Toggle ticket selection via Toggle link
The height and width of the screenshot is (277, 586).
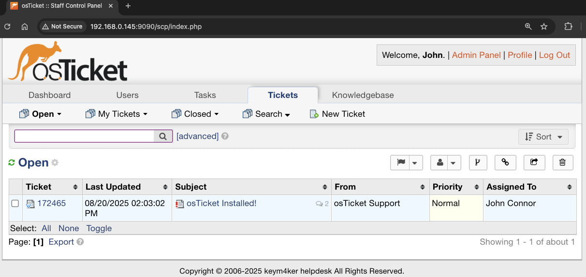point(99,228)
